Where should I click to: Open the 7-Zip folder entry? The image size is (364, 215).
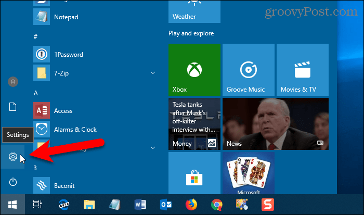[95, 73]
